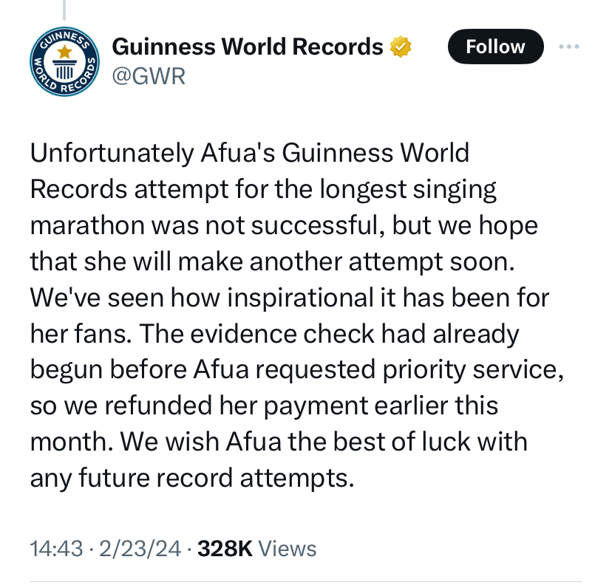Screen dimensions: 612x585
Task: Open the @GWR profile handle
Action: (148, 75)
